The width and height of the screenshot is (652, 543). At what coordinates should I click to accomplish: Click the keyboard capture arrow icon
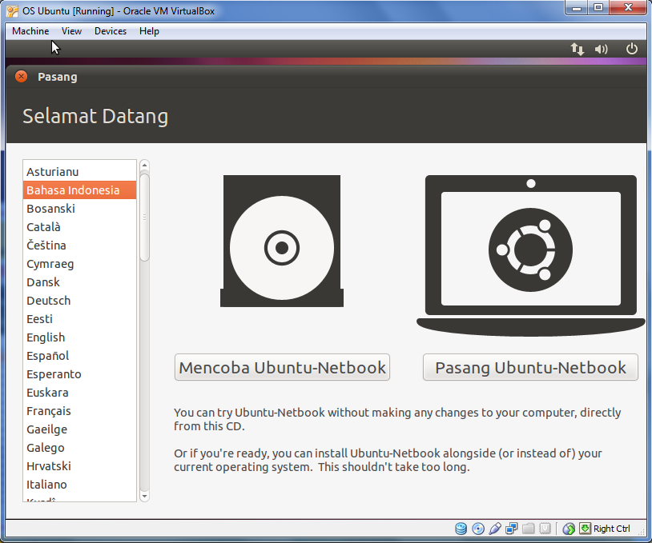(585, 528)
